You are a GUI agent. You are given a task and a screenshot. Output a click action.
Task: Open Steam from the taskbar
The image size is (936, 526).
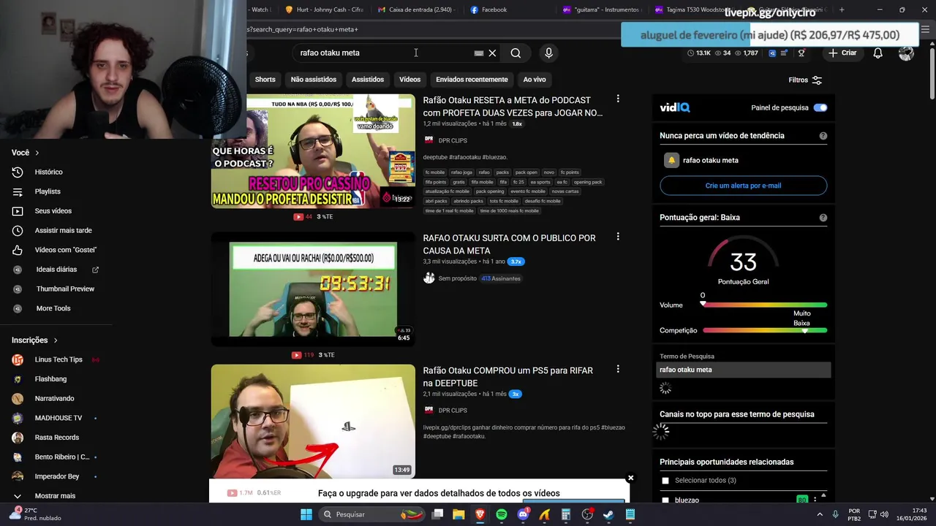click(x=608, y=514)
